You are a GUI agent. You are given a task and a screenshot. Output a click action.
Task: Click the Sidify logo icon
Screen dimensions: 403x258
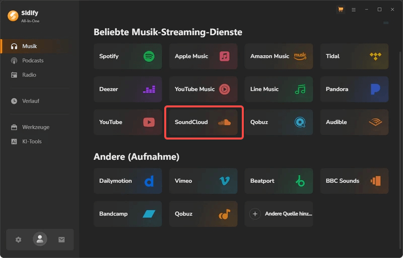click(13, 16)
